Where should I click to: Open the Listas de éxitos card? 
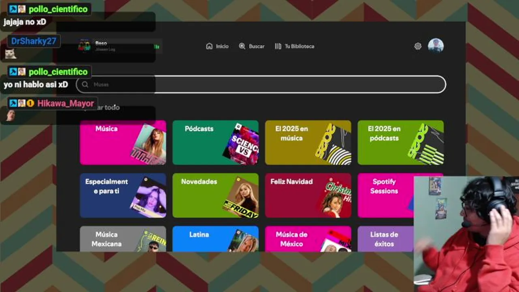[x=385, y=239]
